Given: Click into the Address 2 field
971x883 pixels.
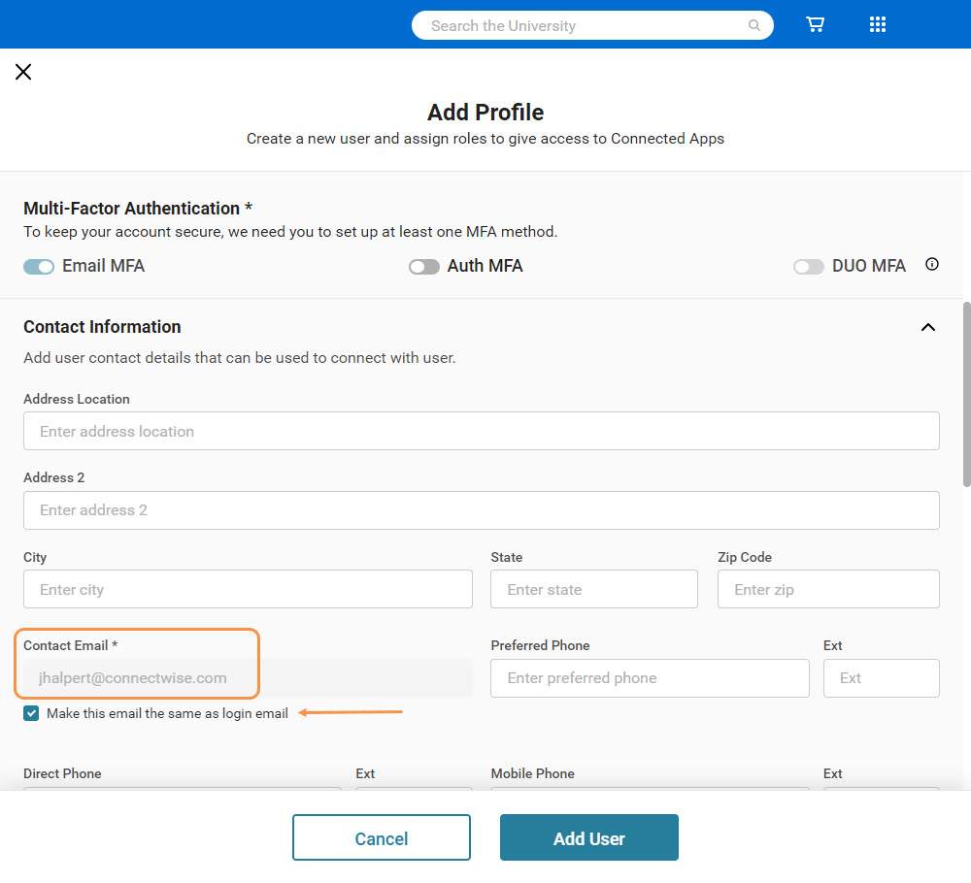Looking at the screenshot, I should coord(481,510).
